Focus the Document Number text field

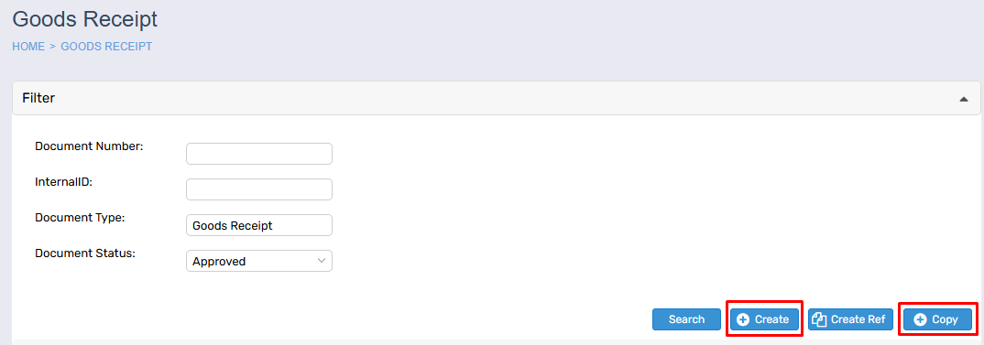[259, 154]
